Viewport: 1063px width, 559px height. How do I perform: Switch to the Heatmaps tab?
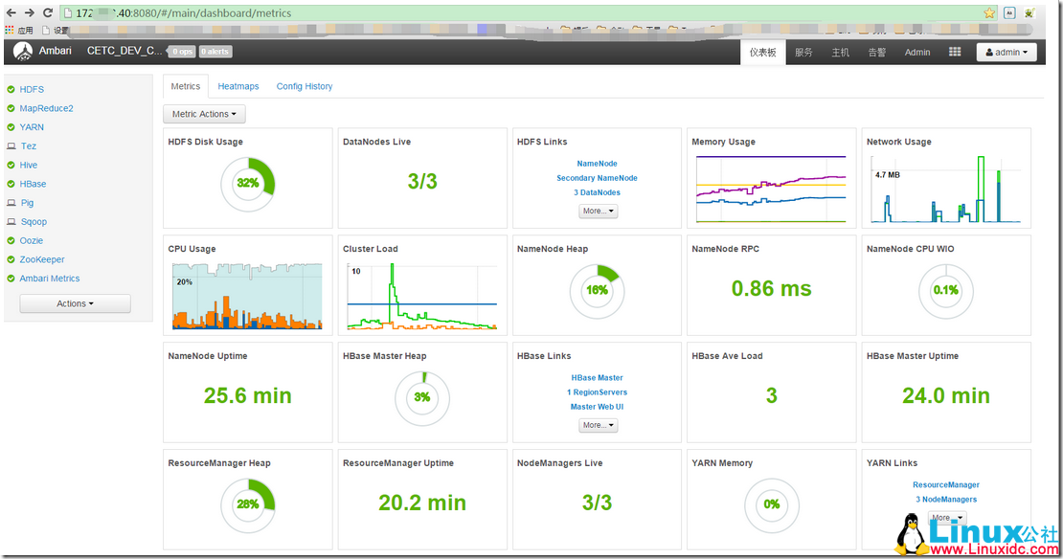[x=238, y=86]
